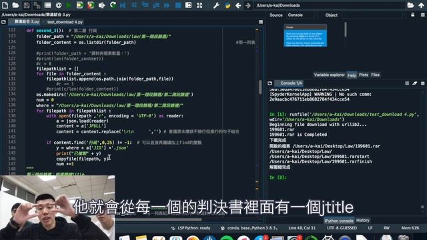427x240 pixels.
Task: Run selection or current line
Action: [x=101, y=5]
